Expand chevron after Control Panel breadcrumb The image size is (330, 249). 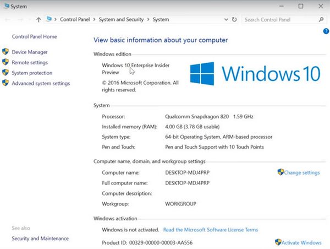(x=94, y=19)
